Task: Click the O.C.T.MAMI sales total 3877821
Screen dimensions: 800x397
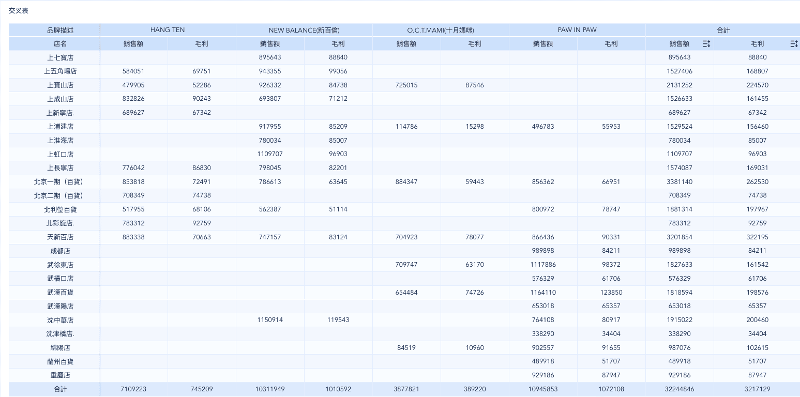Action: pyautogui.click(x=406, y=389)
